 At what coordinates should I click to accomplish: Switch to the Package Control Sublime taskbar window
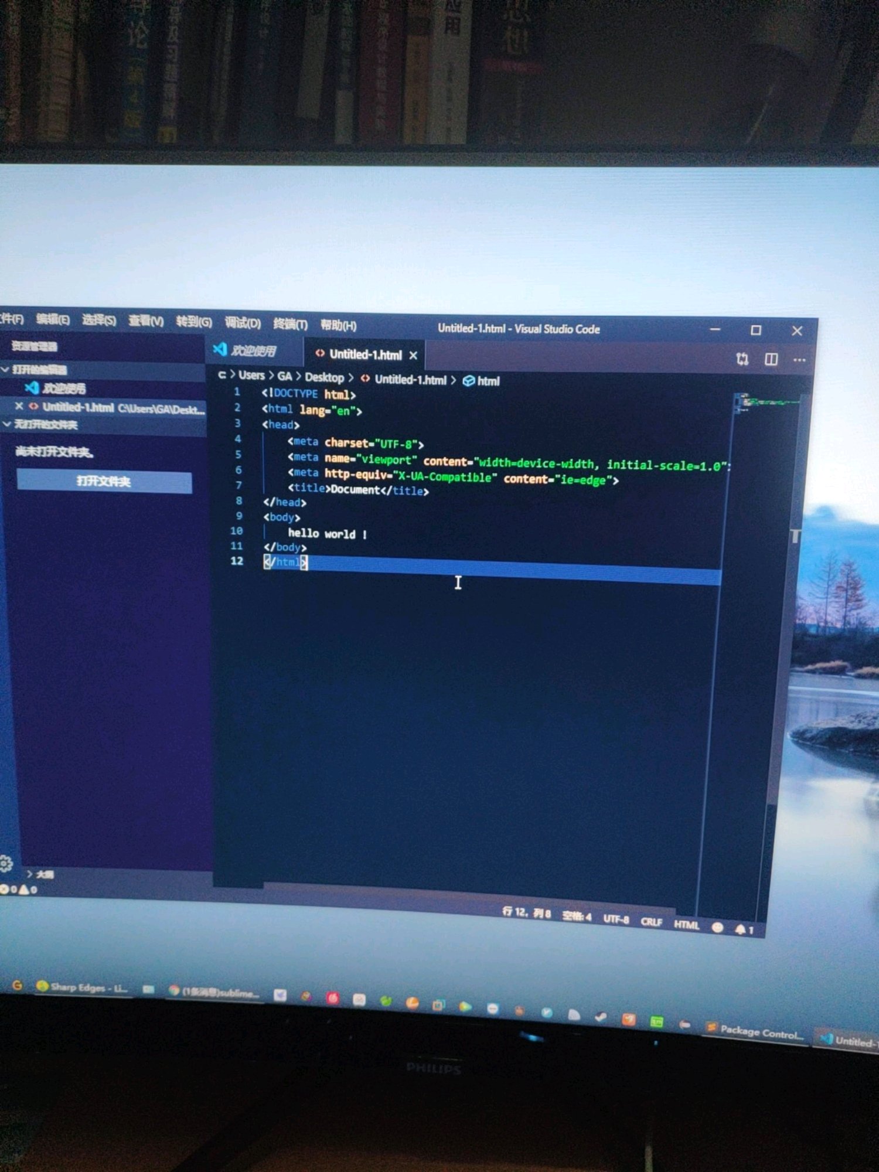(755, 1031)
